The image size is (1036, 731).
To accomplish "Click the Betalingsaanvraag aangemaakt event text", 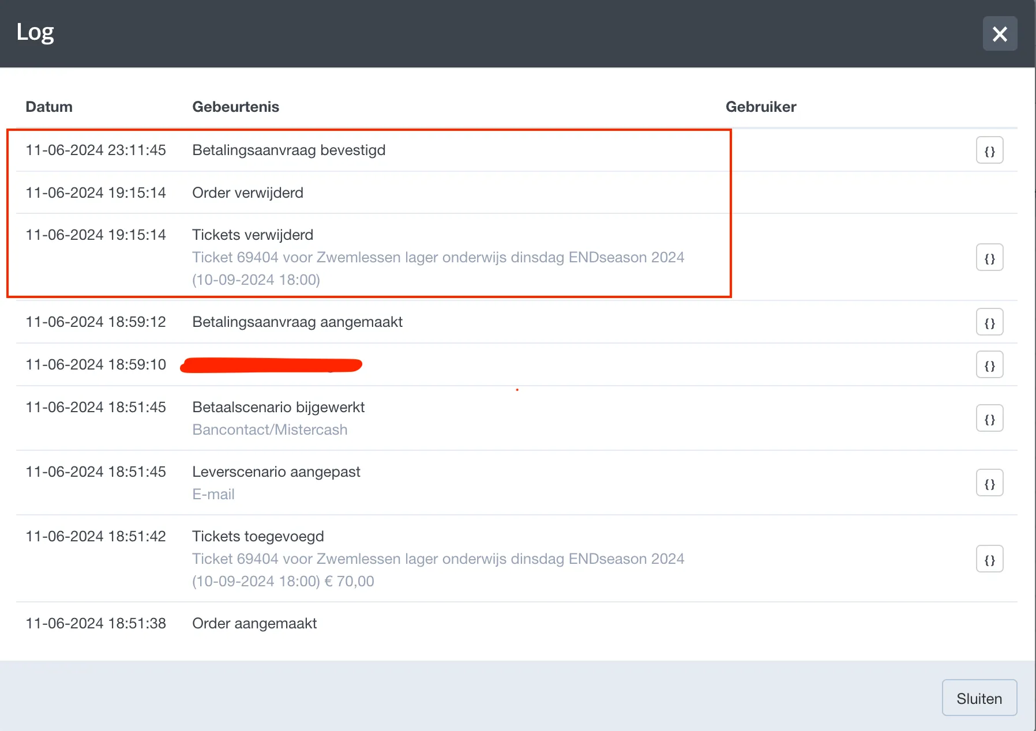I will click(x=297, y=322).
